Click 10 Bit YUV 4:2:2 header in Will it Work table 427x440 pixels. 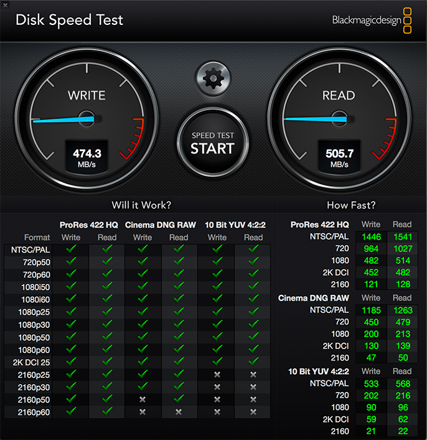tap(235, 225)
